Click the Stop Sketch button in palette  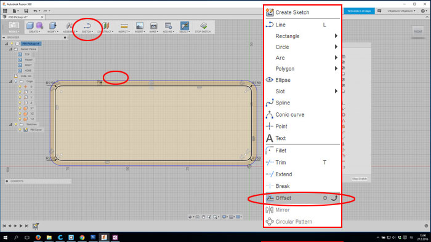(x=359, y=179)
